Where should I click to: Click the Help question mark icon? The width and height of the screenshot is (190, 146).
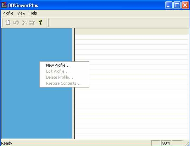tap(40, 22)
